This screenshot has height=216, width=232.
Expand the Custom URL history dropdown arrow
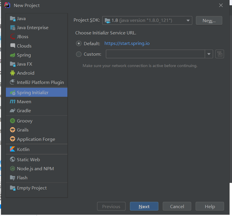(x=209, y=54)
